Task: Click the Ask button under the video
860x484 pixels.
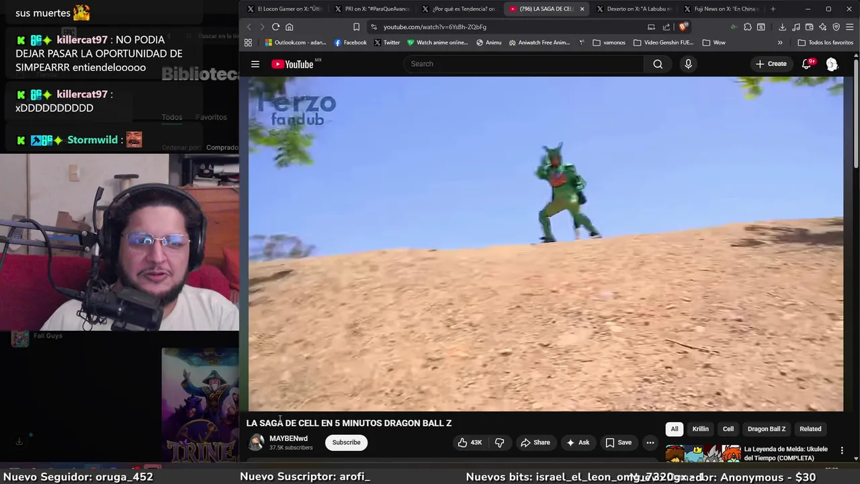Action: coord(578,442)
